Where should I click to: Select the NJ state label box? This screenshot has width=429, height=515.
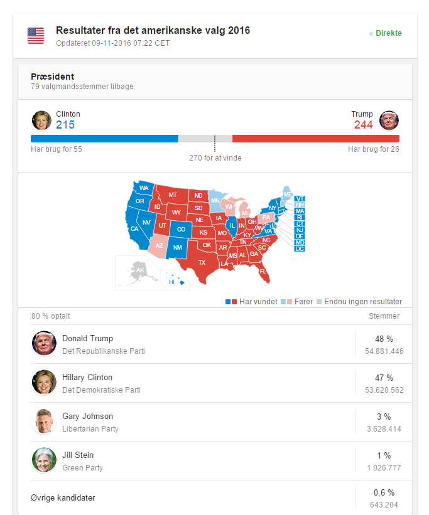pos(300,230)
